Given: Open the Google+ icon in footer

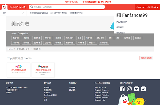Looking at the screenshot, I should click(x=143, y=89).
